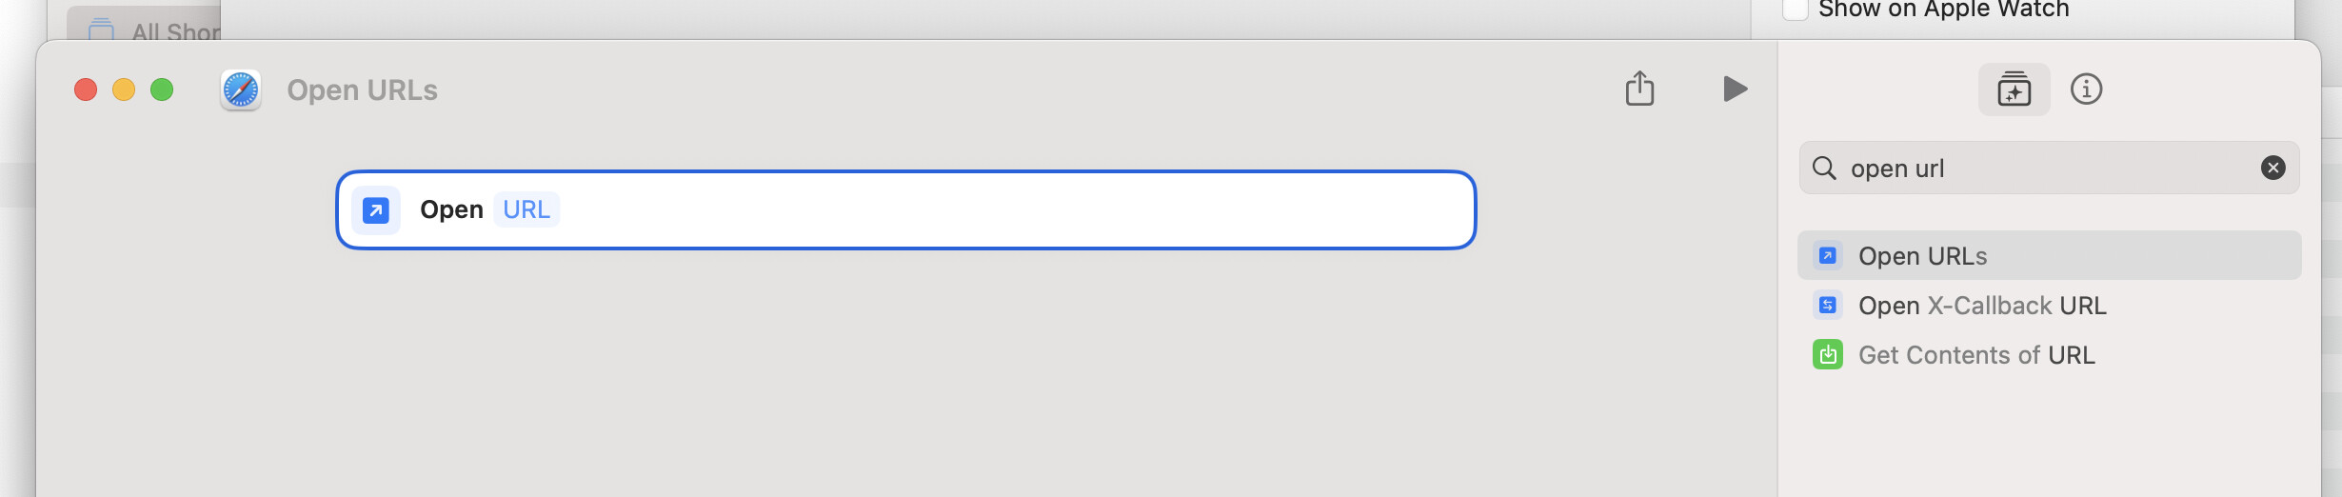The height and width of the screenshot is (497, 2342).
Task: Choose the Get Contents of URL action
Action: click(x=1975, y=355)
